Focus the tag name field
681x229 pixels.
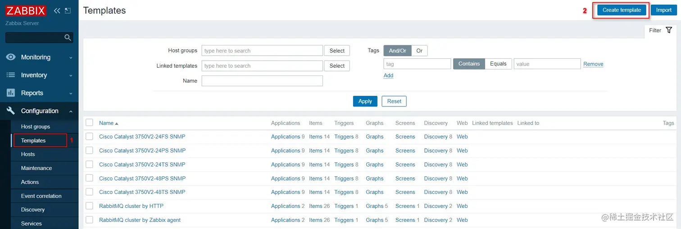[x=417, y=64]
